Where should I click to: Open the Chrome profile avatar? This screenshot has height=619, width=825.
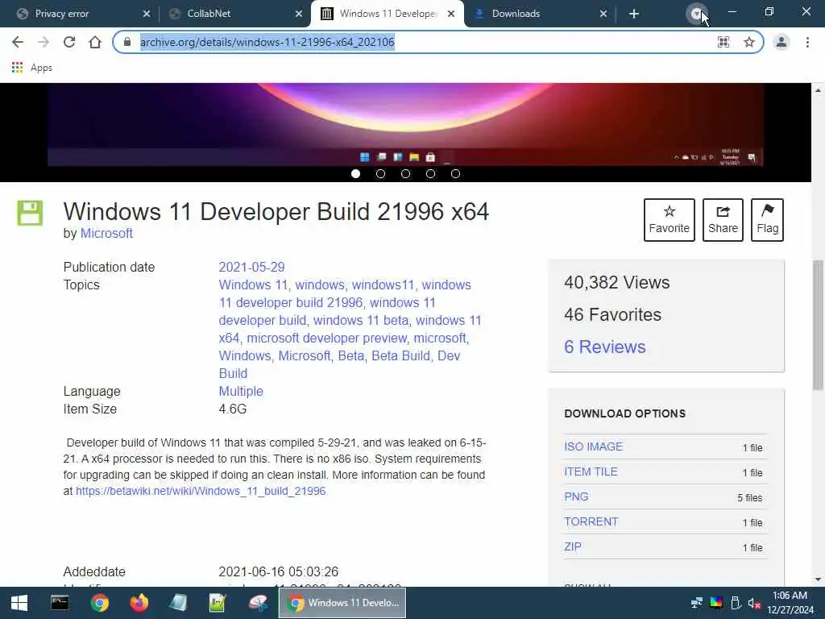coord(781,42)
